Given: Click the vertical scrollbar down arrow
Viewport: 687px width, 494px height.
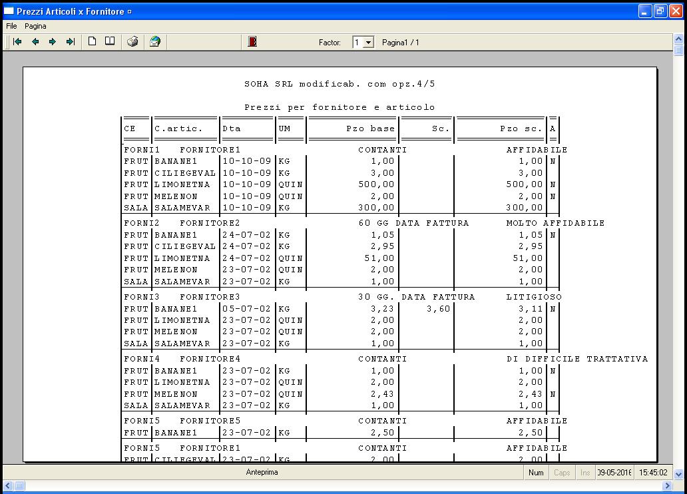Looking at the screenshot, I should [x=678, y=474].
